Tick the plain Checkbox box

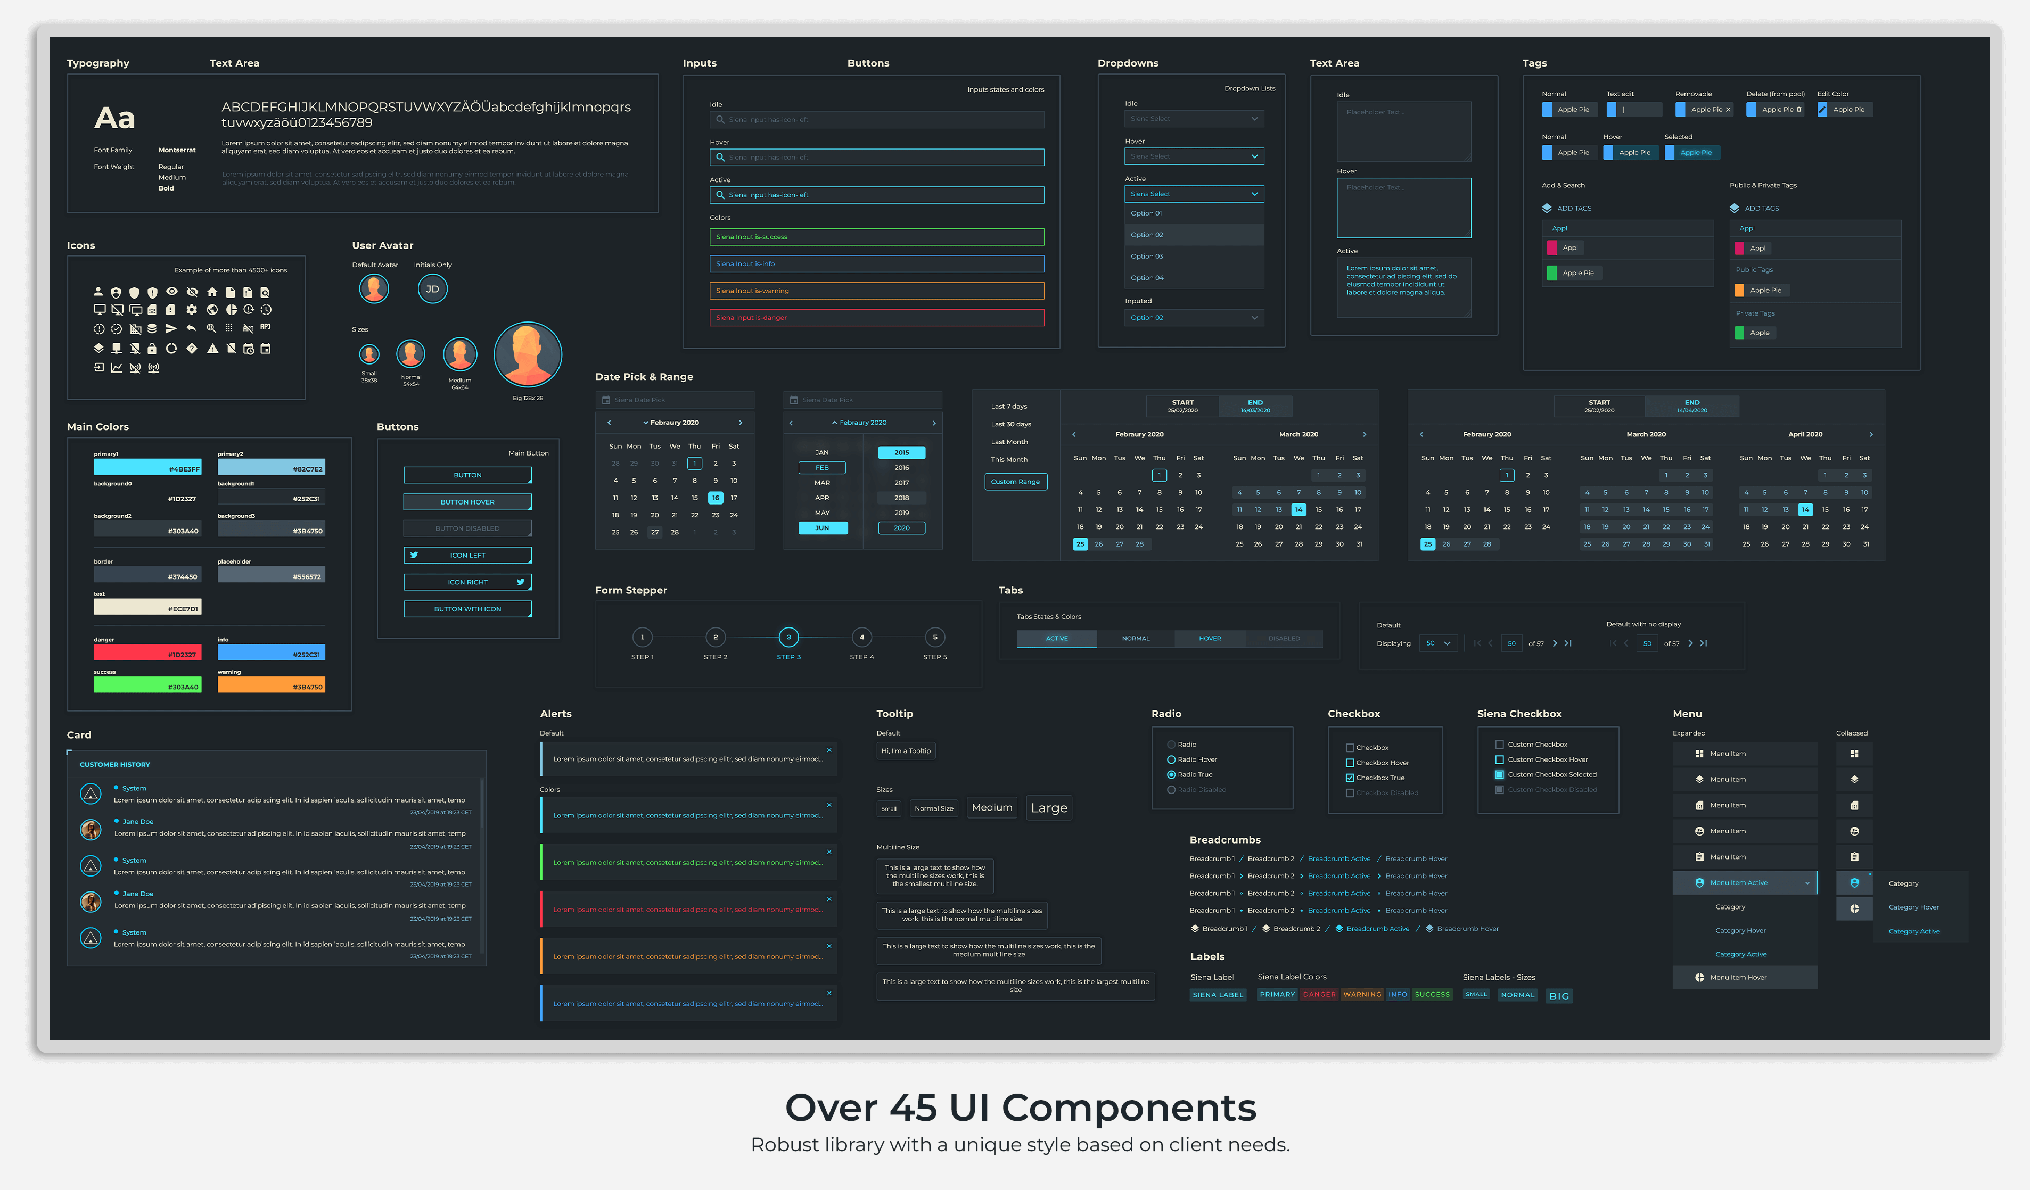1350,748
